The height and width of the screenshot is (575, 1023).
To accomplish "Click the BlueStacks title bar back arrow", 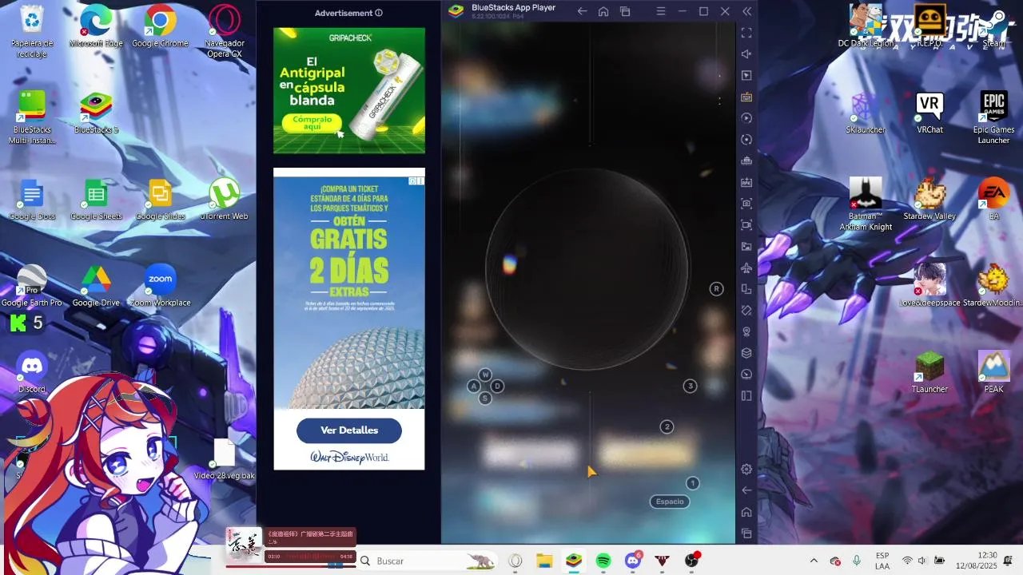I will coord(582,11).
